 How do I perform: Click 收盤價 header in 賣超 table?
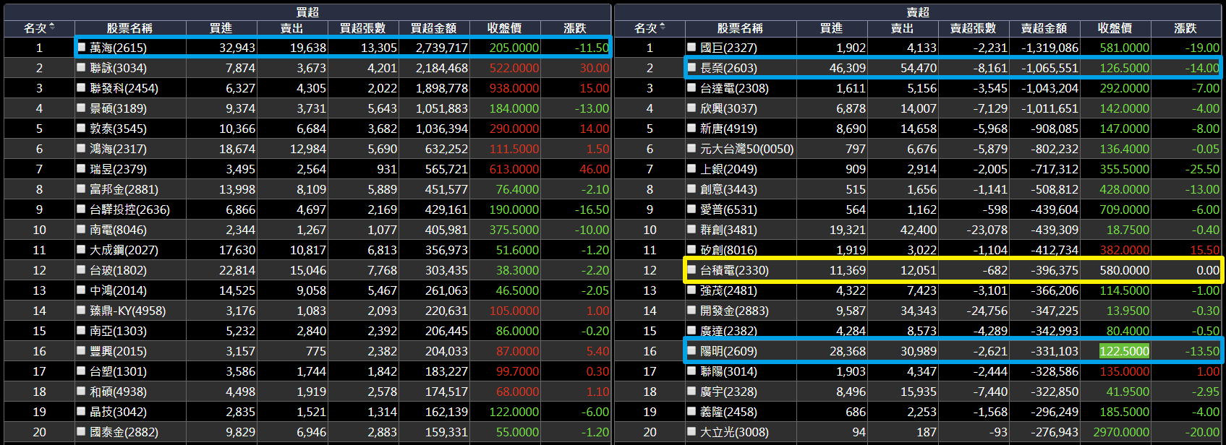click(1115, 28)
